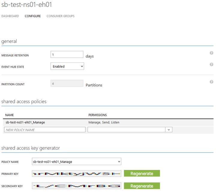216x192 pixels.
Task: Regenerate the secondary key
Action: tap(142, 186)
